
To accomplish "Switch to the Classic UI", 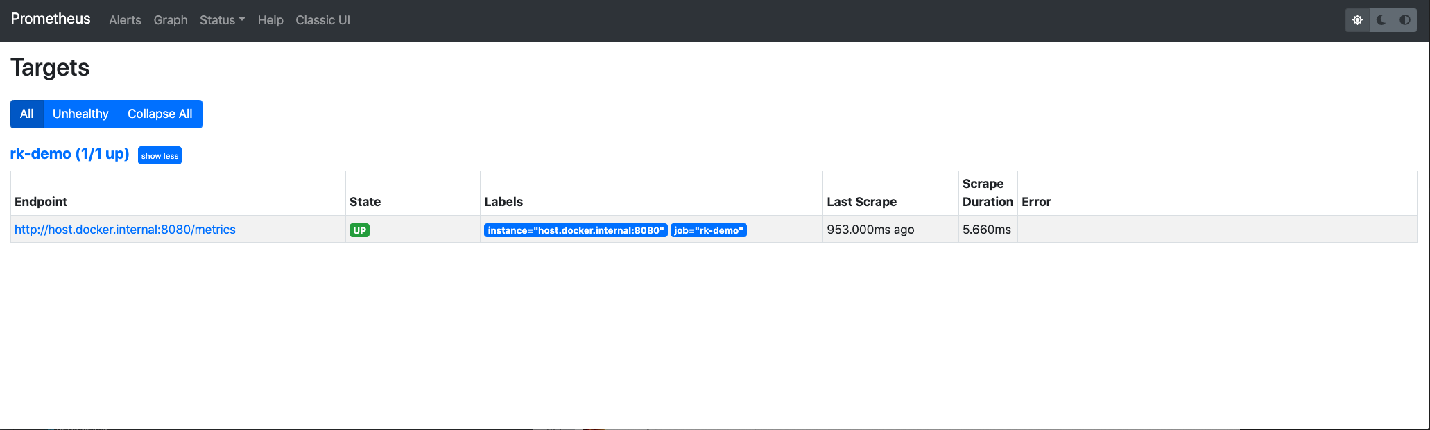I will (322, 20).
